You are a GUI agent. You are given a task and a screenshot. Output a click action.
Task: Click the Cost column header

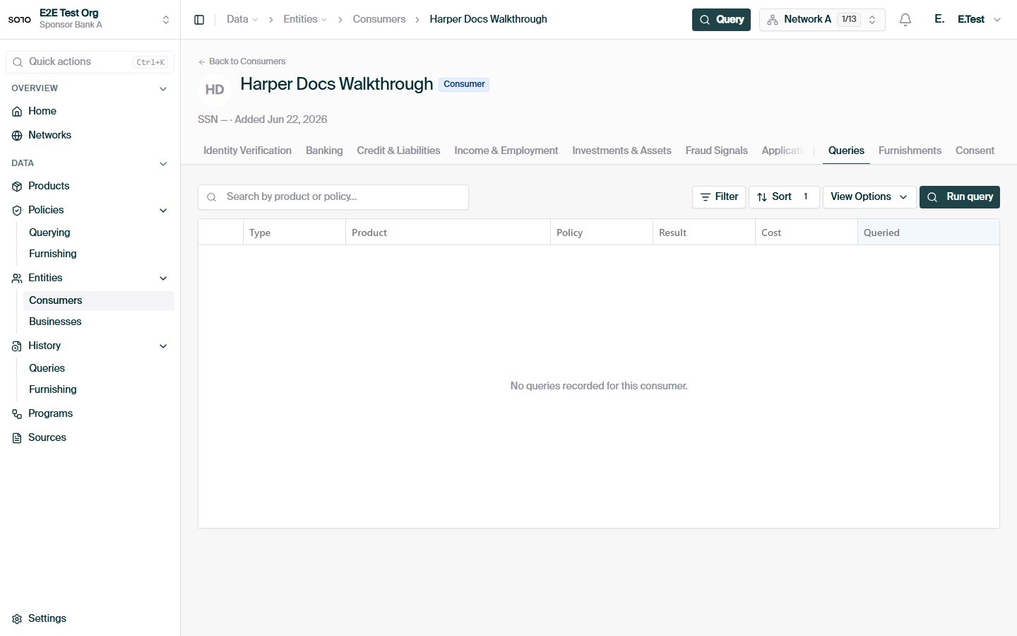807,232
